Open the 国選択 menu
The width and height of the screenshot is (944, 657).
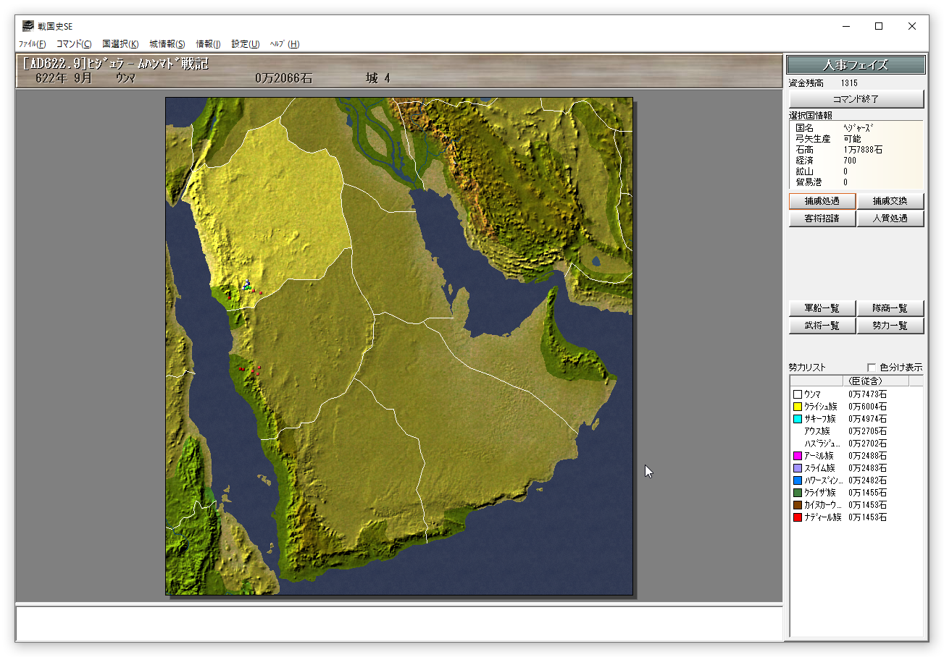[120, 44]
